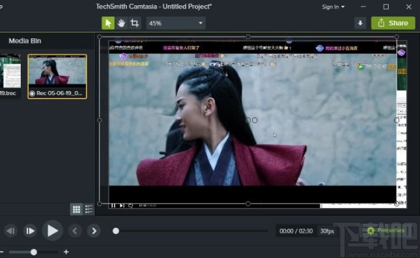Click the top-right corner canvas handle

click(x=397, y=36)
